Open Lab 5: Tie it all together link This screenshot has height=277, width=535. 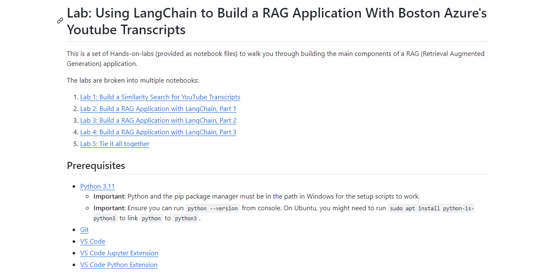point(115,144)
